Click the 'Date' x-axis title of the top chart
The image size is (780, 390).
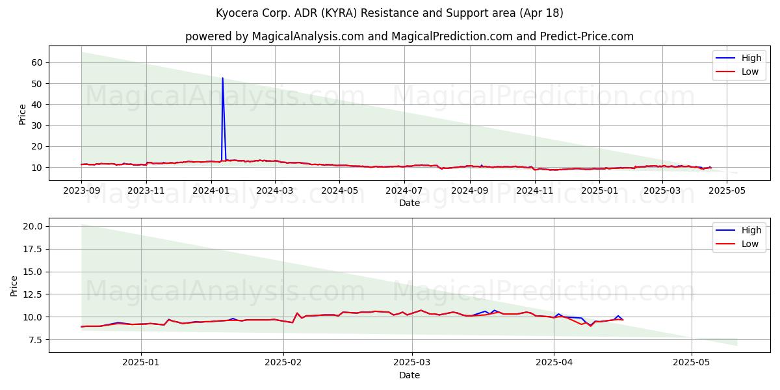(x=409, y=203)
